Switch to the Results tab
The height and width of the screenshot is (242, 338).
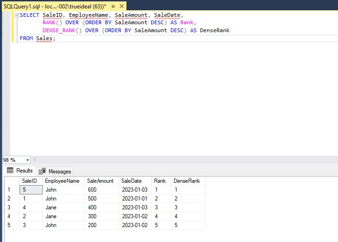coord(20,171)
